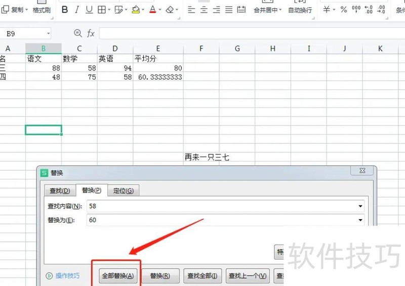Screen dimensions: 405x286
Task: Open the currency format dropdown arrow
Action: coord(334,10)
